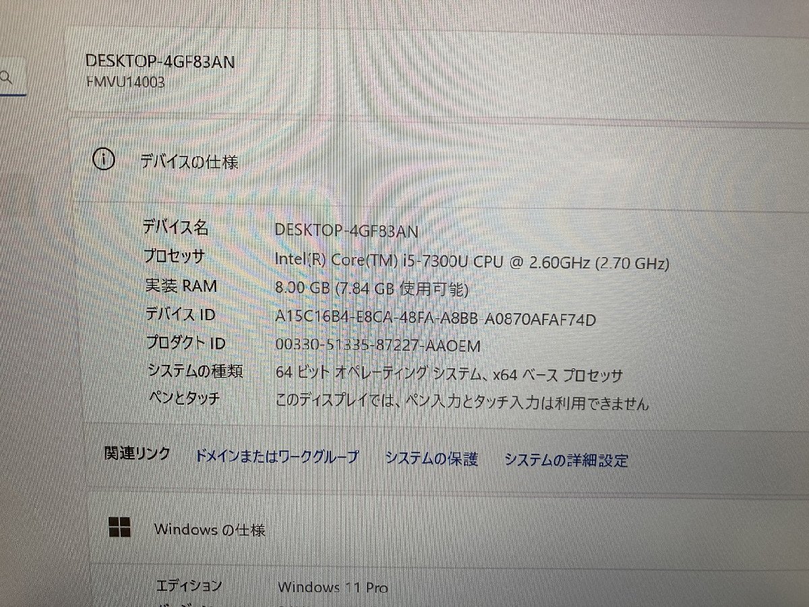Image resolution: width=809 pixels, height=607 pixels.
Task: Select the Intel Core i5-7300U processor value
Action: (472, 261)
